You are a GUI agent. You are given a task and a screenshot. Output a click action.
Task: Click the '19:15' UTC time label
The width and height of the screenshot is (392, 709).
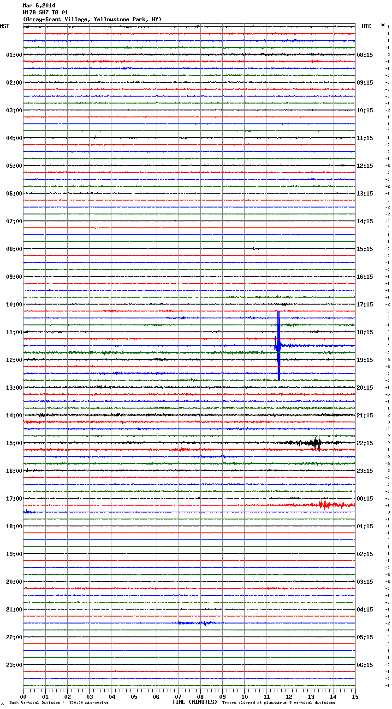(x=365, y=360)
